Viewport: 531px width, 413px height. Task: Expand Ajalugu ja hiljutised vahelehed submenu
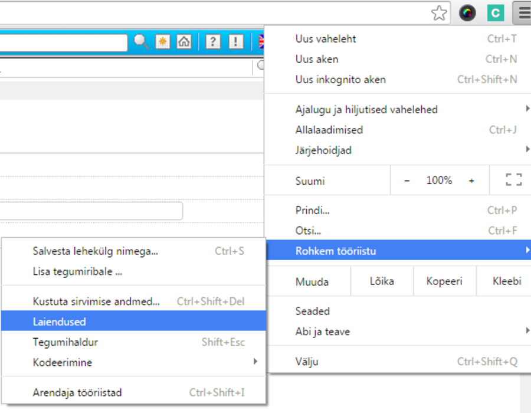(398, 110)
